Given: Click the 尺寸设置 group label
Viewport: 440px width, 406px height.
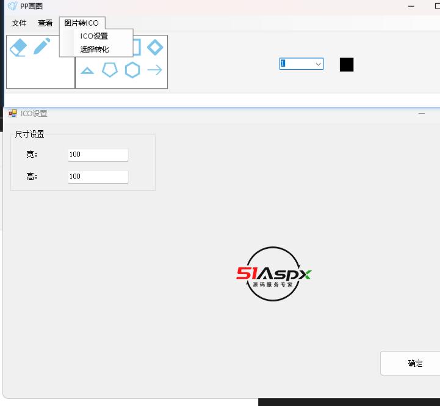Looking at the screenshot, I should pos(29,134).
